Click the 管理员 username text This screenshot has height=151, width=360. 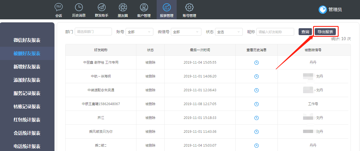tap(335, 10)
